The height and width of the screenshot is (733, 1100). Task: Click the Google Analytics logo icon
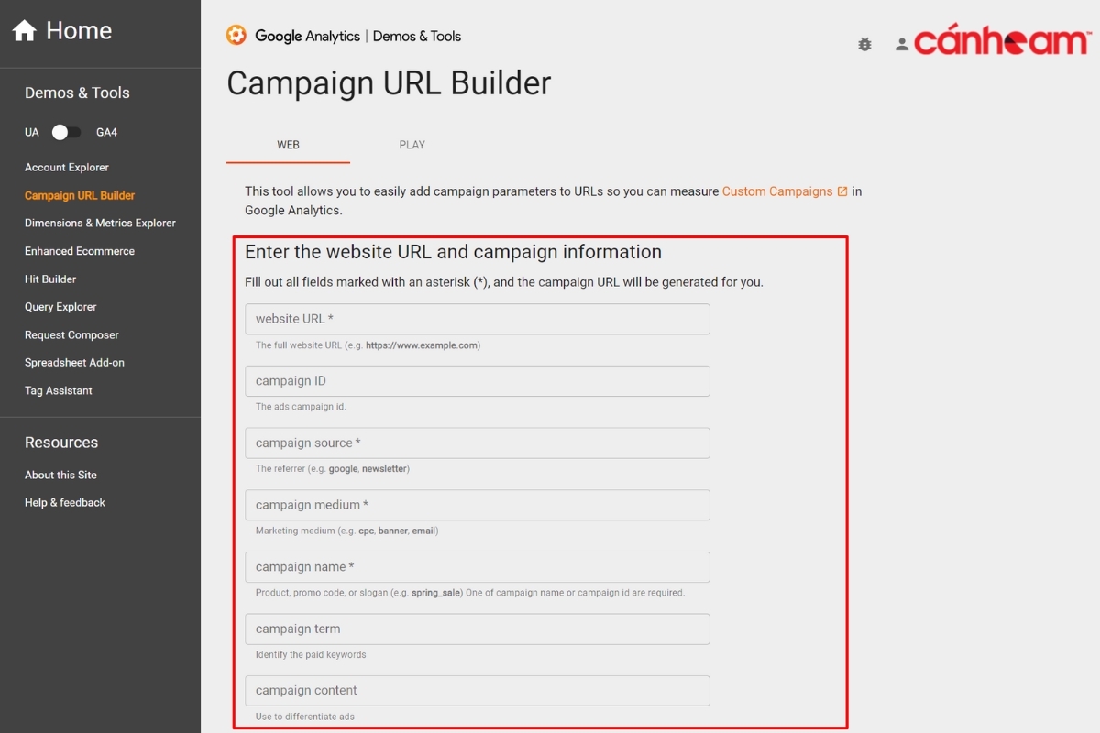click(x=236, y=36)
